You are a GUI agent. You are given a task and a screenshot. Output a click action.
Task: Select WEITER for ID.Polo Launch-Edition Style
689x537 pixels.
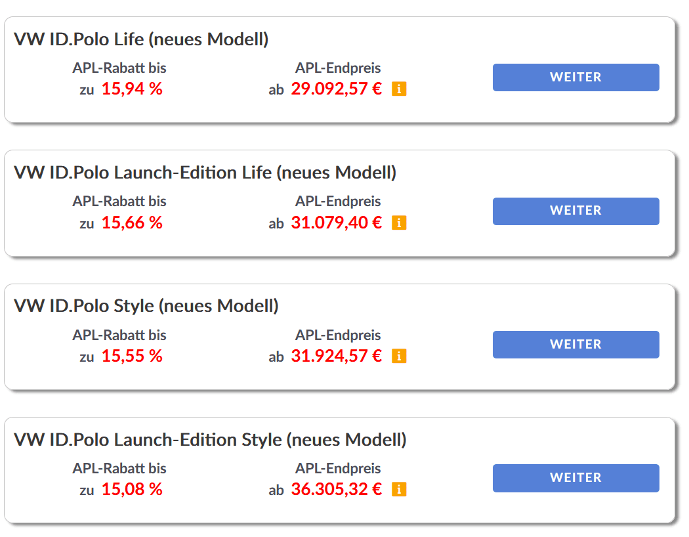pyautogui.click(x=575, y=478)
